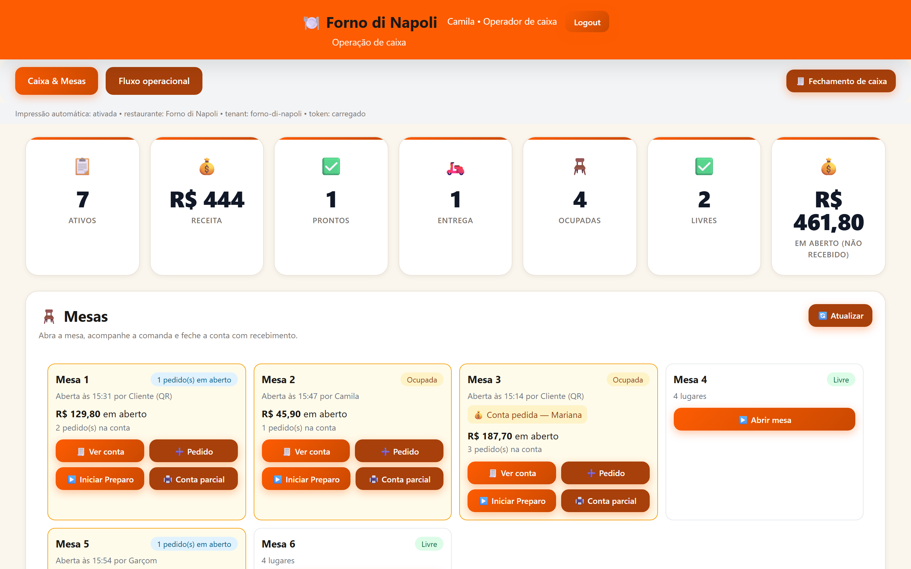Add a Pedido to Mesa 2
Screen dimensions: 911x569
coord(399,451)
